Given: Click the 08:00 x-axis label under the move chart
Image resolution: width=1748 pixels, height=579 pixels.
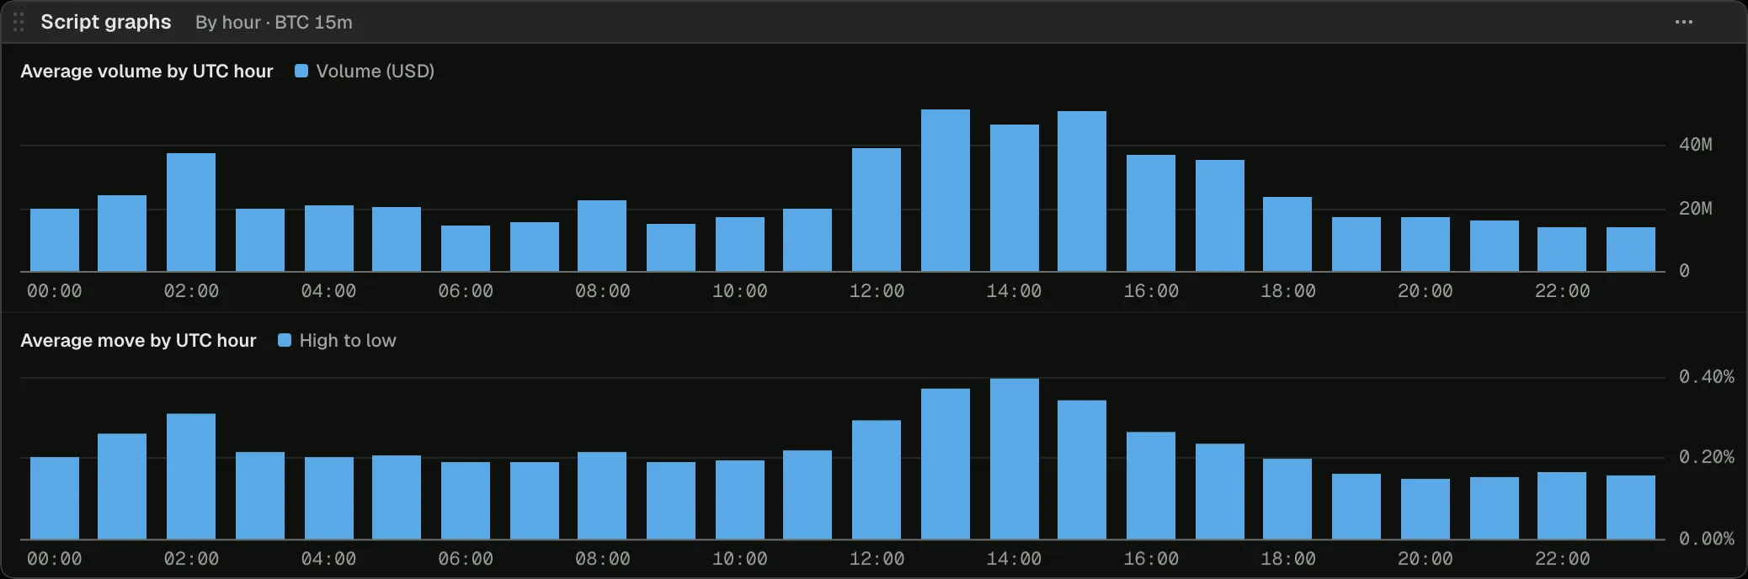Looking at the screenshot, I should [x=603, y=559].
